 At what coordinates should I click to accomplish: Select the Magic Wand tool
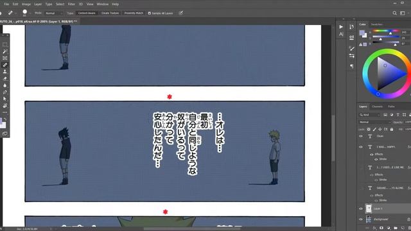tap(4, 51)
